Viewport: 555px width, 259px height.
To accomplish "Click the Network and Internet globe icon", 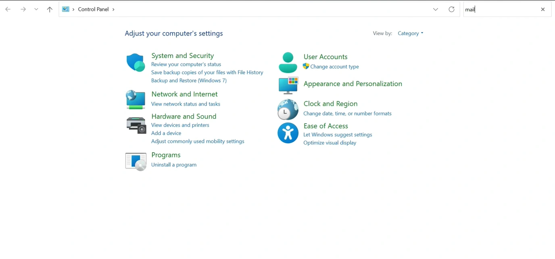I will (136, 99).
